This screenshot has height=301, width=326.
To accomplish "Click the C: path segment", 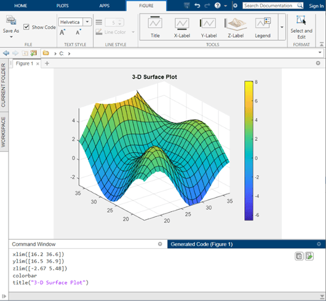I will pos(62,53).
